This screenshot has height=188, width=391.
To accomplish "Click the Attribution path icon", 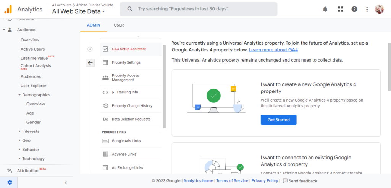I will point(10,170).
